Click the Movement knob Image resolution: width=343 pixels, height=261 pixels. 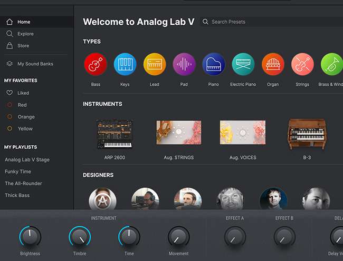179,237
